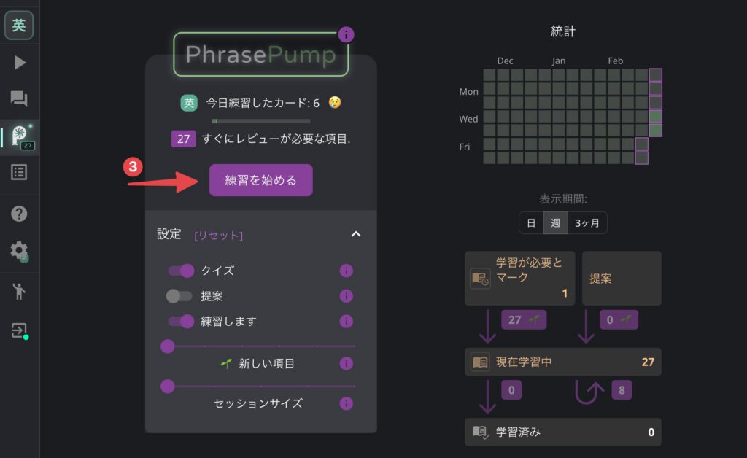Click the リセット link in settings
Image resolution: width=747 pixels, height=458 pixels.
point(217,234)
